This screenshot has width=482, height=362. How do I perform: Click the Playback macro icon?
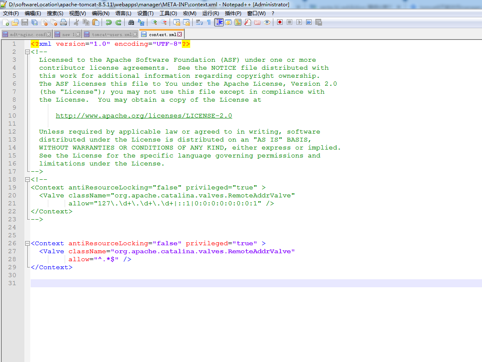point(299,22)
